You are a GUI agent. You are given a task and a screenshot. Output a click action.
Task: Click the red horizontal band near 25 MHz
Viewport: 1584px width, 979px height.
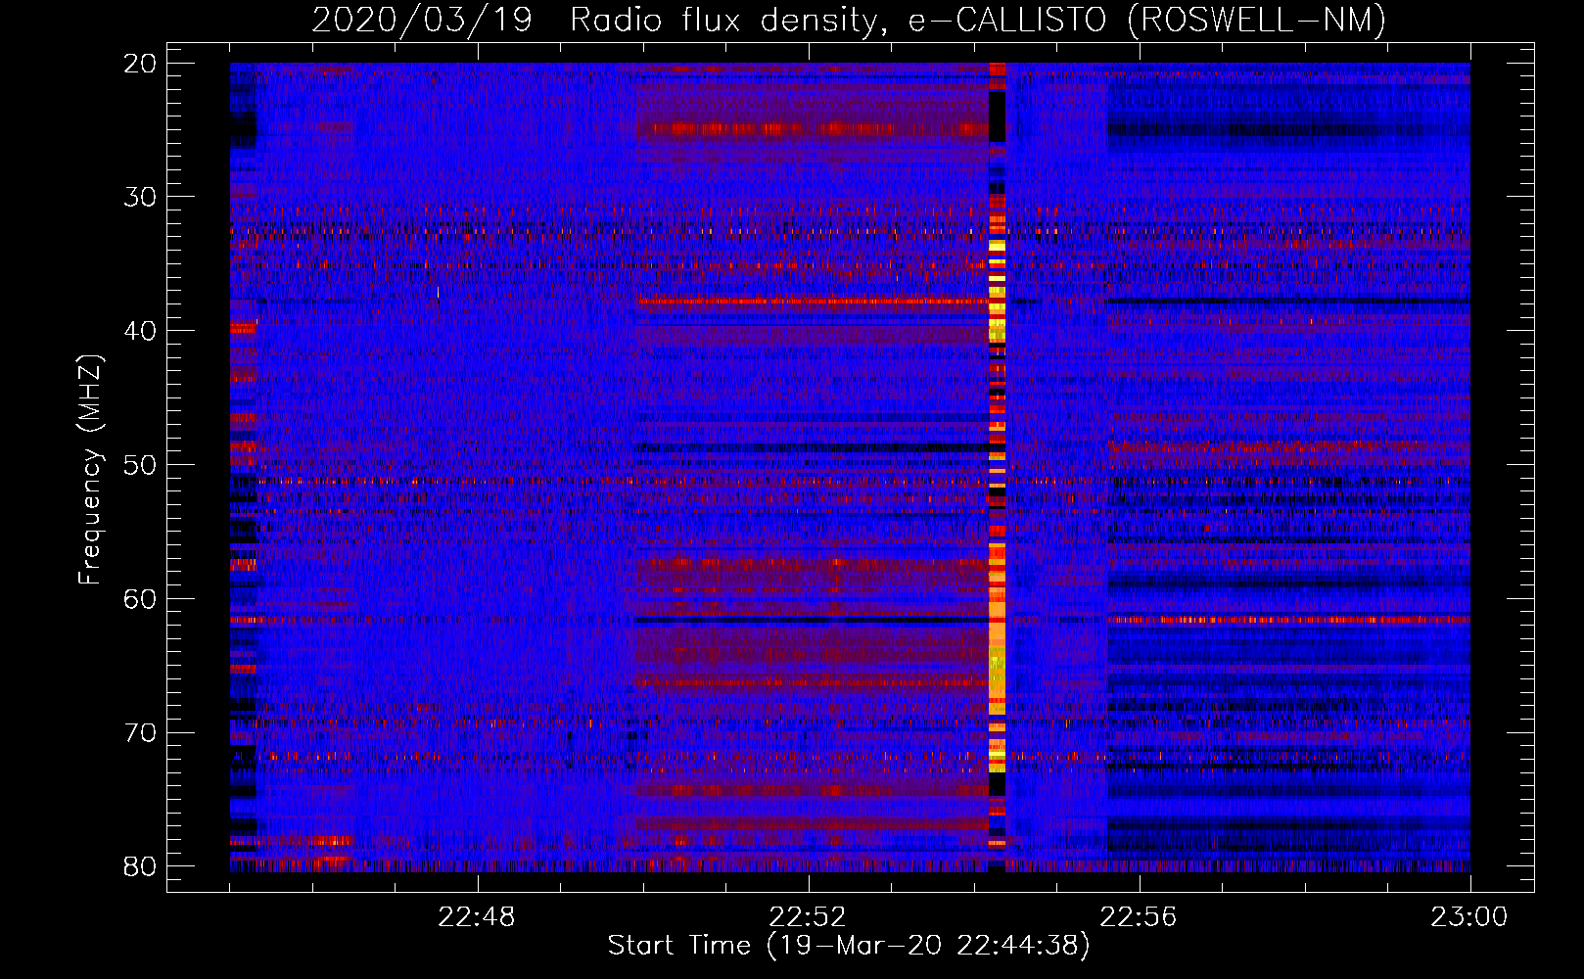tap(813, 129)
